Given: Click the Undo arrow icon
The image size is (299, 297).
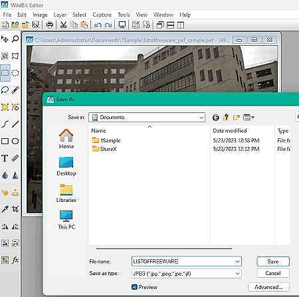Looking at the screenshot, I should (98, 25).
